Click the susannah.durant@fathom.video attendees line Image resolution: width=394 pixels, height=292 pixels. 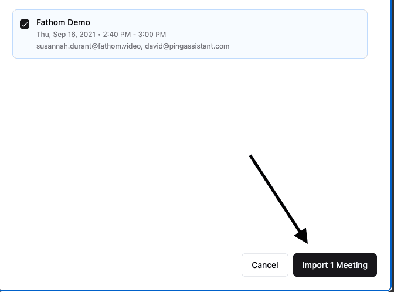(133, 46)
